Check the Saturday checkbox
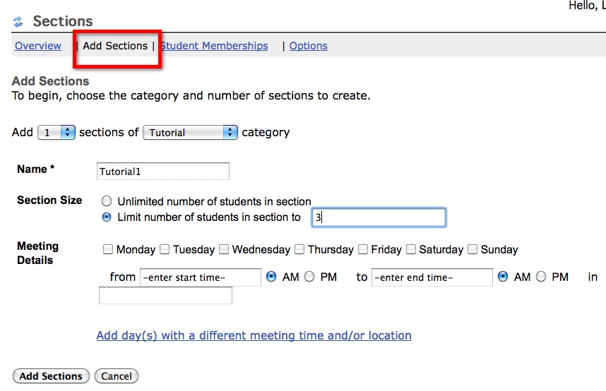 coord(411,249)
